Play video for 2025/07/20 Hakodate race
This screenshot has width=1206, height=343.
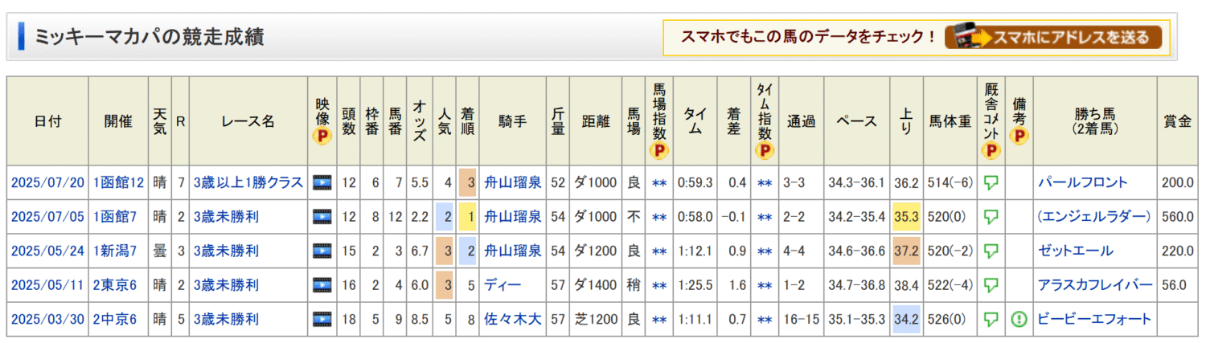pos(322,182)
